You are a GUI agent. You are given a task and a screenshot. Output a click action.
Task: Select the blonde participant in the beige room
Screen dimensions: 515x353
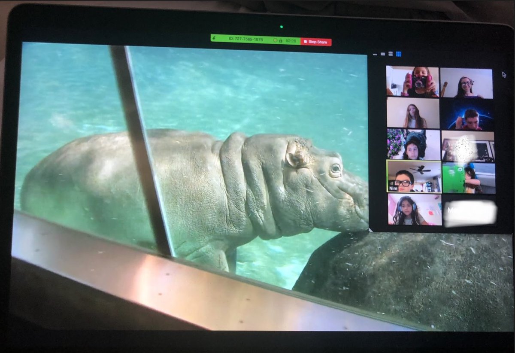[x=413, y=113]
